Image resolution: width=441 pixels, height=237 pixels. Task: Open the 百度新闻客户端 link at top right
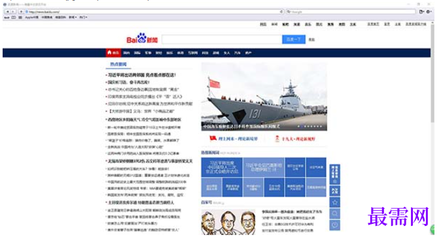415,24
